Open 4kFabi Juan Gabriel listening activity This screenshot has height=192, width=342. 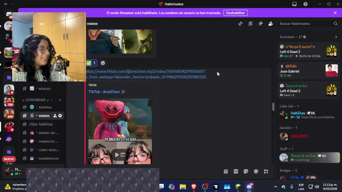308,71
